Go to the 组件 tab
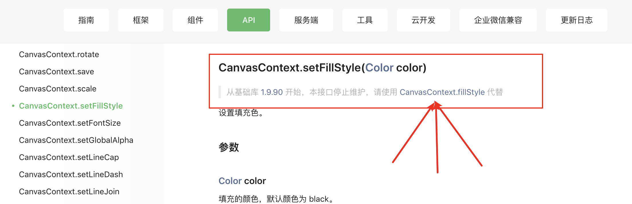 tap(195, 20)
